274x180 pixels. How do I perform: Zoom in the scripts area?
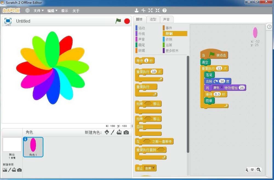pyautogui.click(x=259, y=170)
